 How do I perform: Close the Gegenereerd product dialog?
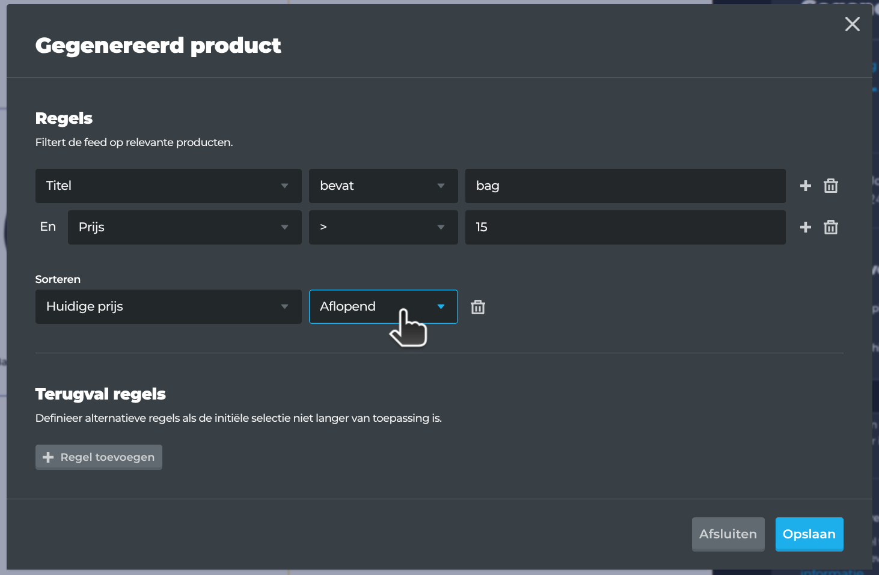tap(852, 24)
